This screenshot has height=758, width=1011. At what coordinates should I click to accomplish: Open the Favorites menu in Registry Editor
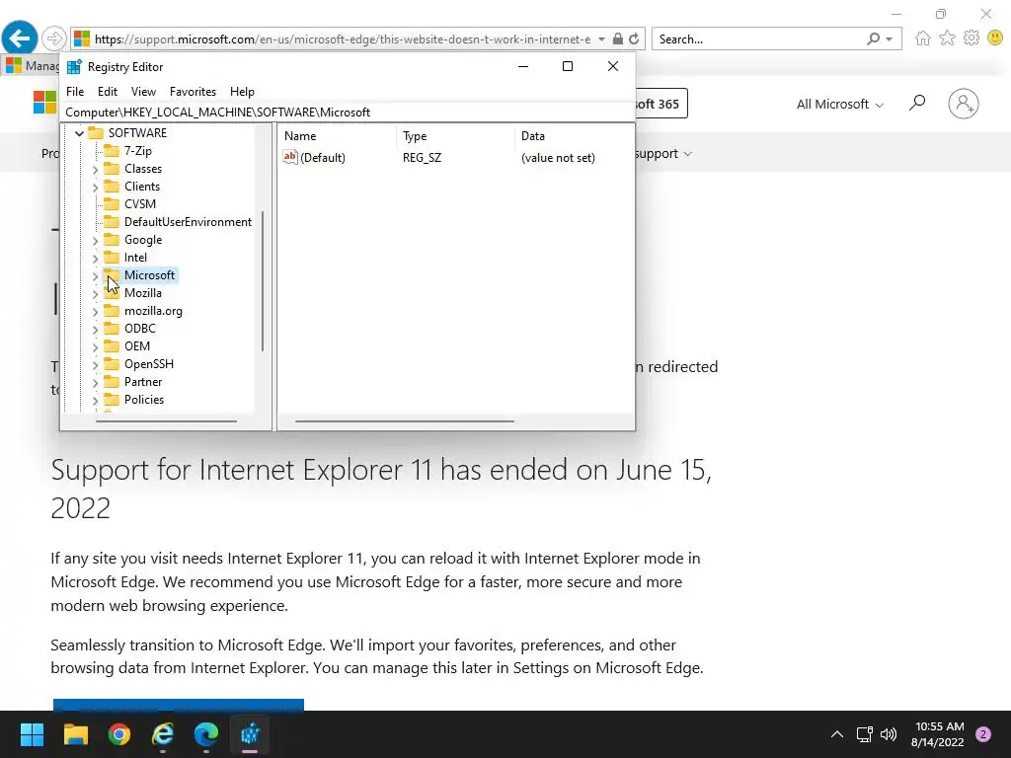193,92
